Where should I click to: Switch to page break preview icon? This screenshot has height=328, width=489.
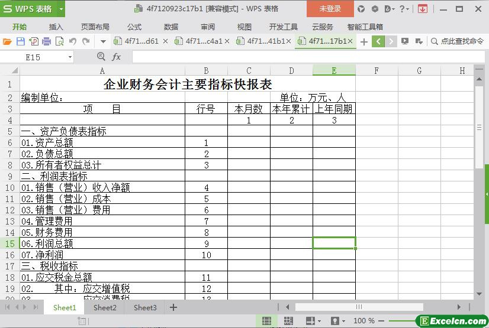click(x=288, y=320)
